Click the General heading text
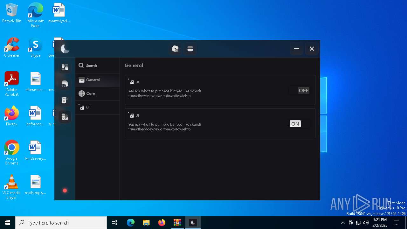Viewport: 407px width, 229px height. click(134, 65)
